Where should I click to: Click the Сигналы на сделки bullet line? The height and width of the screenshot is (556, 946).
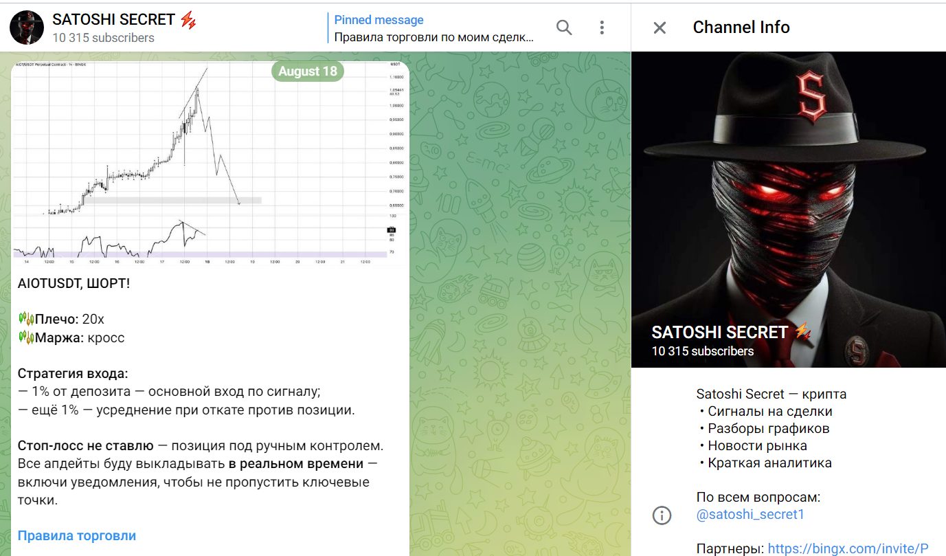(766, 412)
